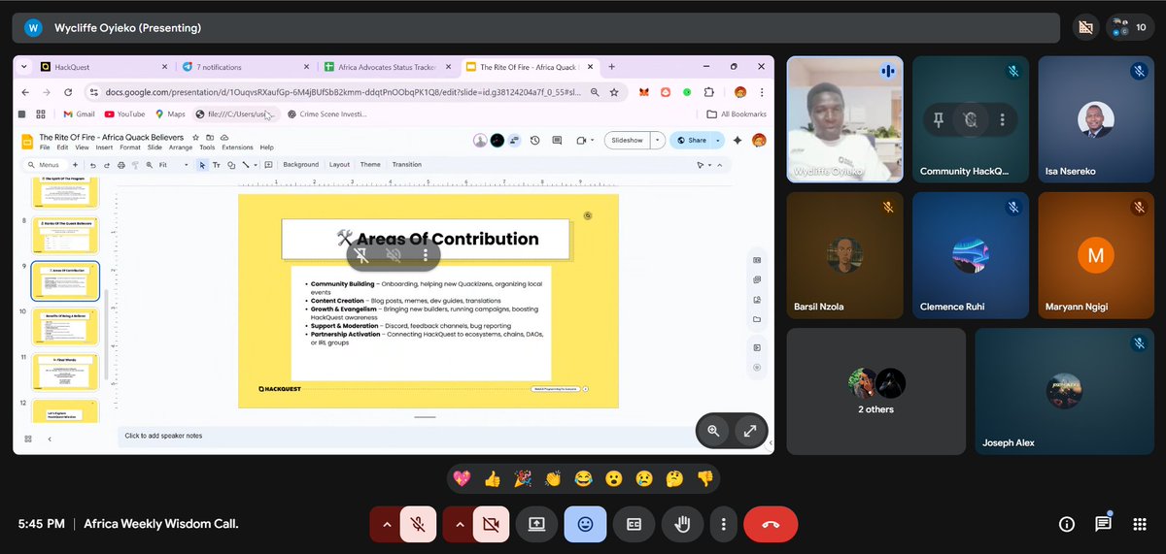Send the sparkling heart reaction

point(461,478)
